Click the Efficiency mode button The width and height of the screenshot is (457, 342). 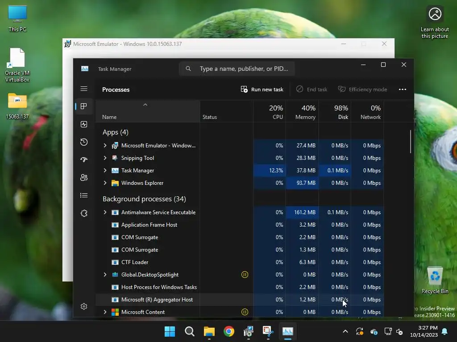[362, 89]
